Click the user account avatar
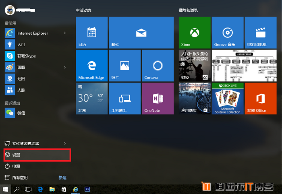Image resolution: width=282 pixels, height=194 pixels. pyautogui.click(x=10, y=10)
